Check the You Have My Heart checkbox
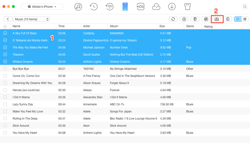 [5, 132]
